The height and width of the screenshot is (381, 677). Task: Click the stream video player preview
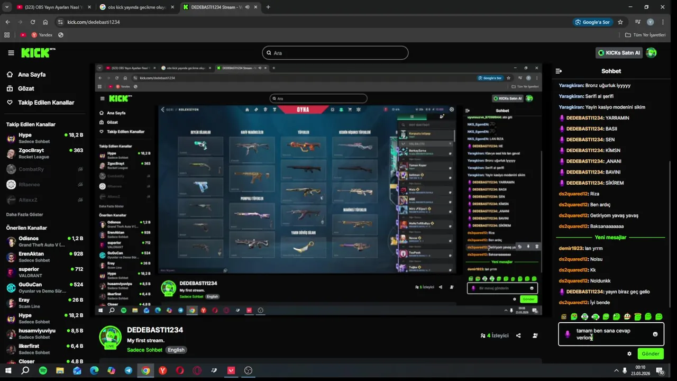[x=319, y=189]
